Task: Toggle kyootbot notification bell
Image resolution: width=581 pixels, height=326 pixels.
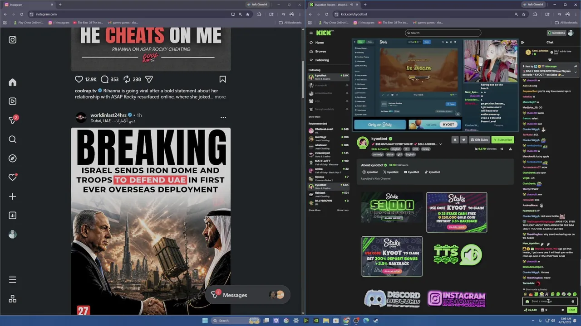Action: pyautogui.click(x=455, y=140)
